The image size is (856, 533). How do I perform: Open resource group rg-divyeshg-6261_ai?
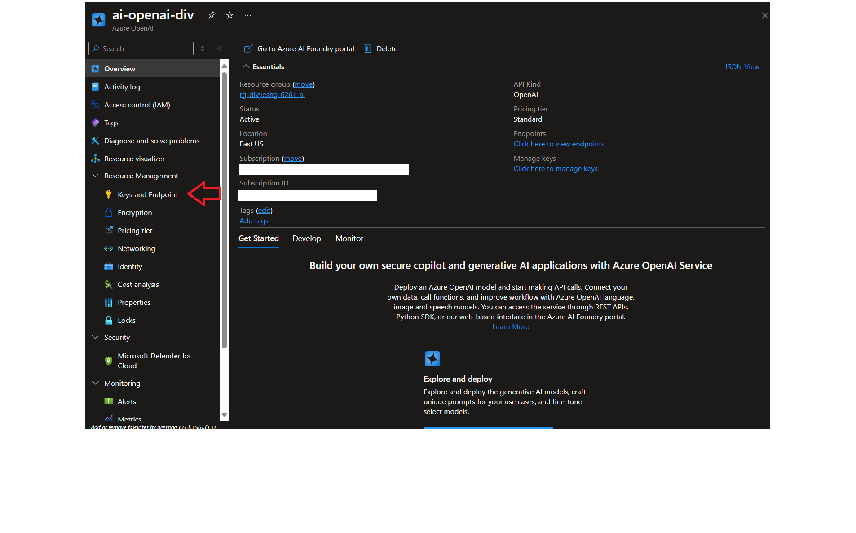tap(272, 94)
